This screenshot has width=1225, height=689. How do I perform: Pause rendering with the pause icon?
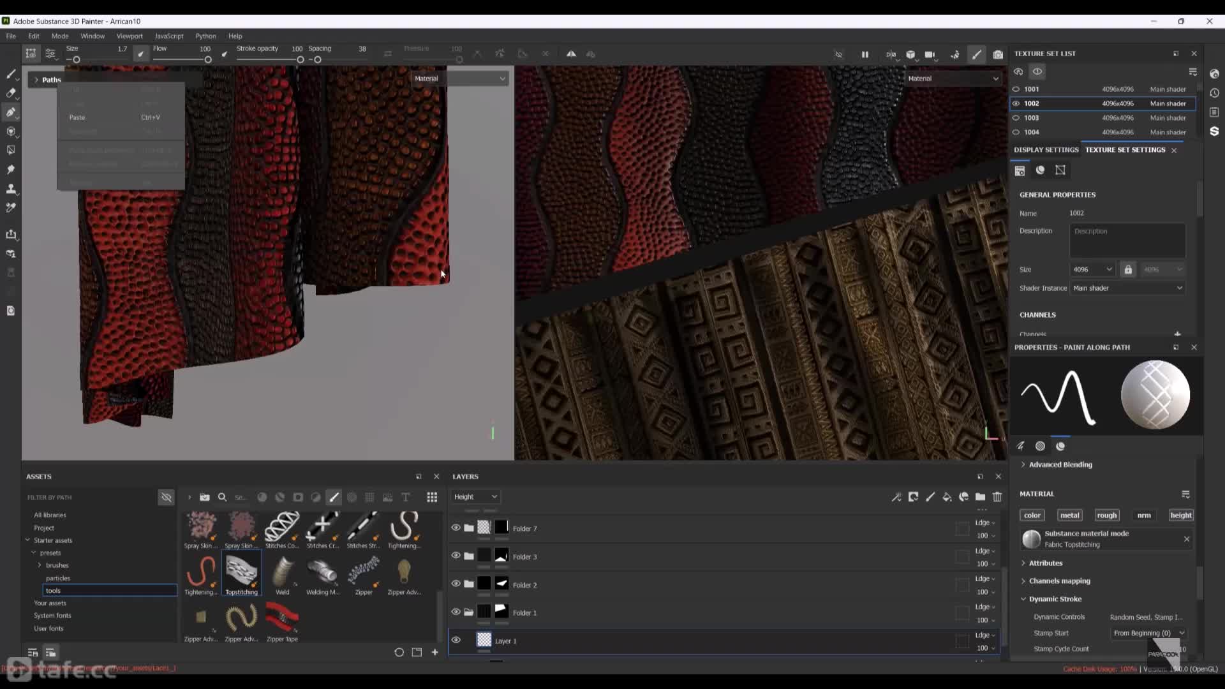[x=865, y=55]
